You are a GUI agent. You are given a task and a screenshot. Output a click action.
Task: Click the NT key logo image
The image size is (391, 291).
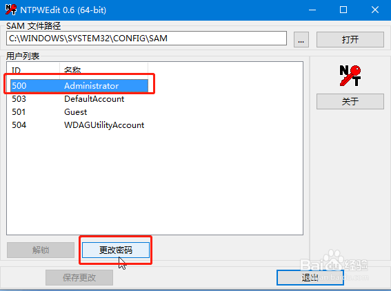coord(350,76)
